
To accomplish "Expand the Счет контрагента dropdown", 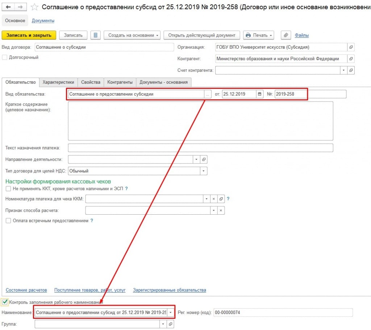I will 343,70.
